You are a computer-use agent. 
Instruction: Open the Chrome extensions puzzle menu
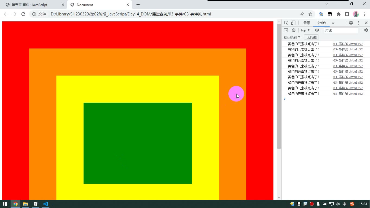tap(339, 14)
